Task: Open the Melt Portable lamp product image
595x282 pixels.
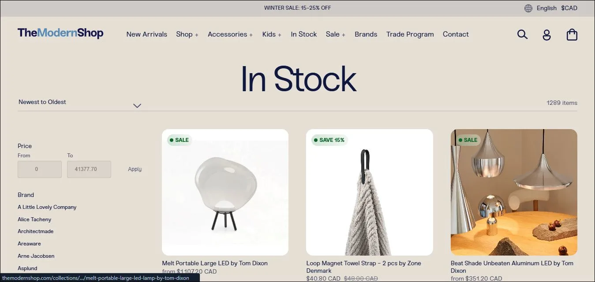Action: pos(225,192)
